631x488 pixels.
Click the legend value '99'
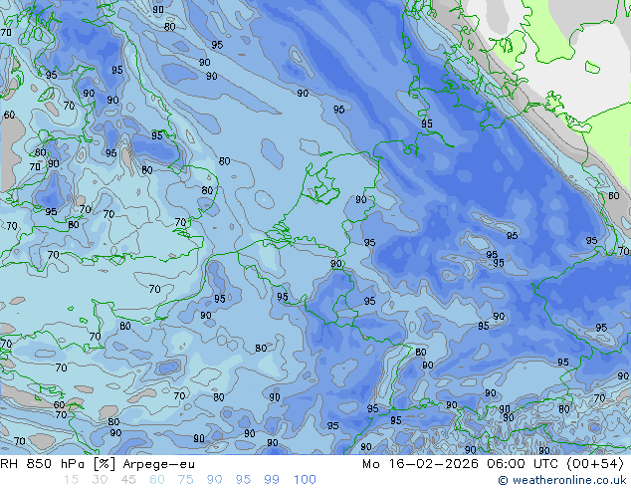pos(272,480)
